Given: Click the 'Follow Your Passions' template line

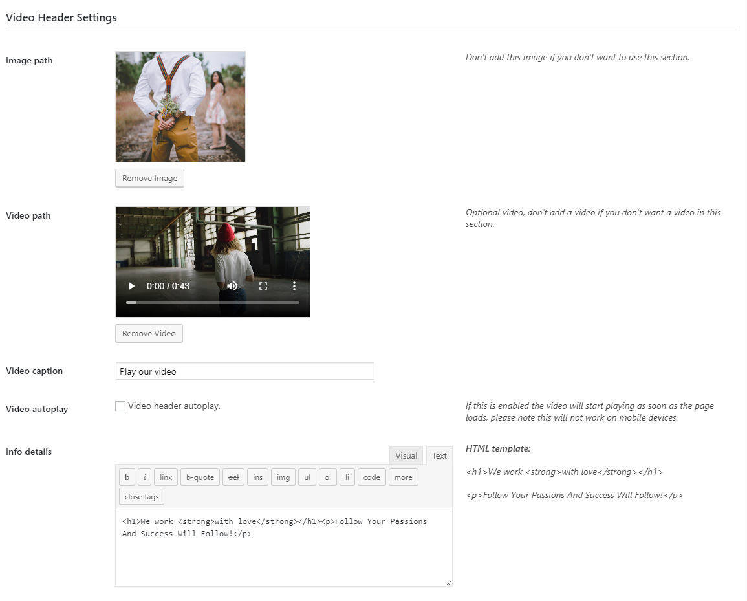Looking at the screenshot, I should coord(574,495).
